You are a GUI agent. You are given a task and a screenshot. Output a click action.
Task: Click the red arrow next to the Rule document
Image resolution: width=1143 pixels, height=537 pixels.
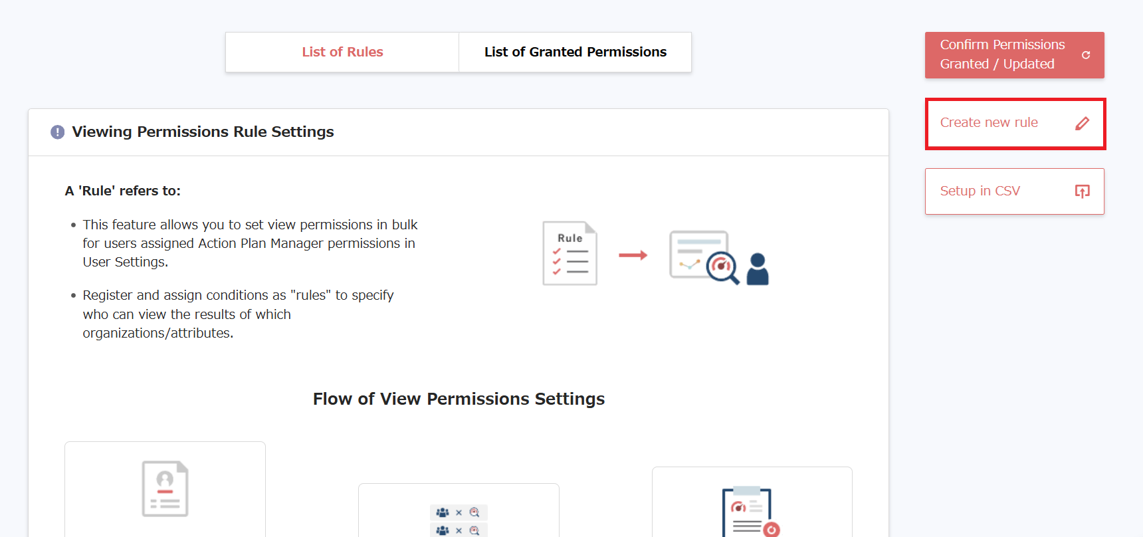(633, 255)
